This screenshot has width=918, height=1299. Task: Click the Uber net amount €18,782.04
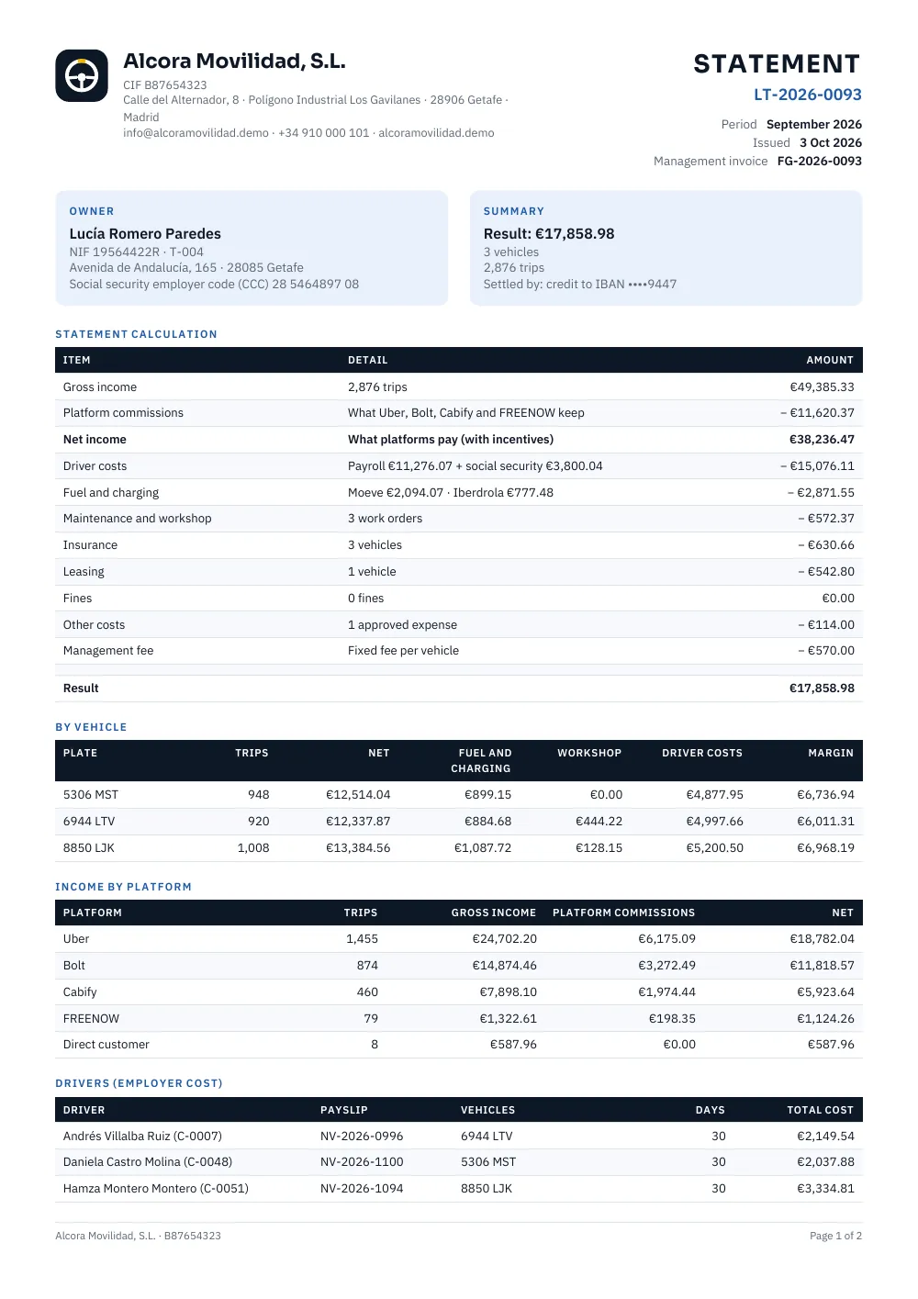pos(823,939)
